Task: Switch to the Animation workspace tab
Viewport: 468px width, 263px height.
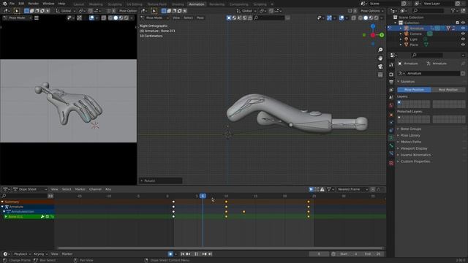Action: pyautogui.click(x=197, y=4)
